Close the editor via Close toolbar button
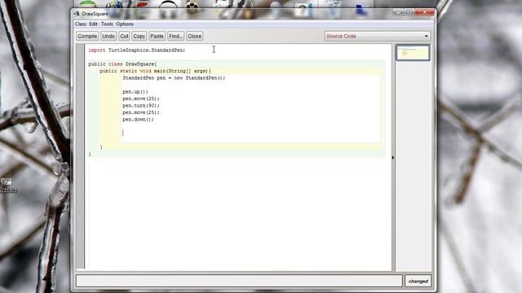This screenshot has height=293, width=522. tap(194, 36)
